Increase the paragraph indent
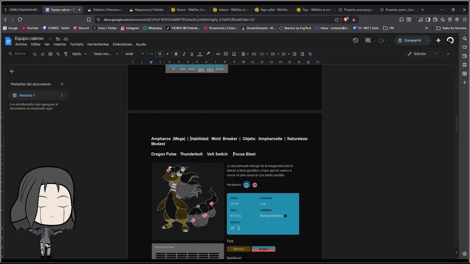Image resolution: width=470 pixels, height=264 pixels. 302,54
